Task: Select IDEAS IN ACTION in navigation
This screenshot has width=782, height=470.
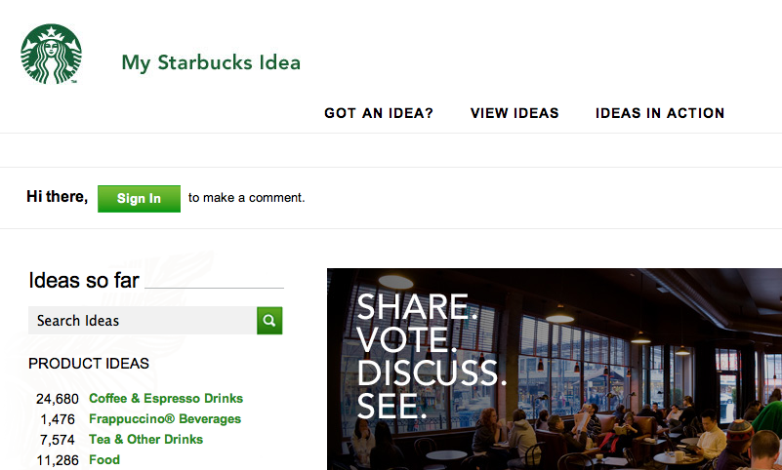Action: coord(660,113)
